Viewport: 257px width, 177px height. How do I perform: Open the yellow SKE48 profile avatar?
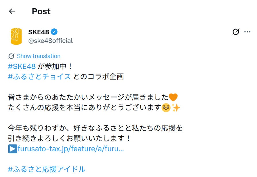(16, 36)
